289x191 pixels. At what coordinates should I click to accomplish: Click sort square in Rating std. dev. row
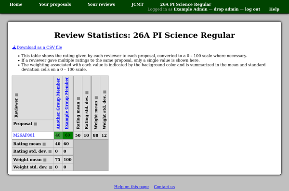(50, 152)
